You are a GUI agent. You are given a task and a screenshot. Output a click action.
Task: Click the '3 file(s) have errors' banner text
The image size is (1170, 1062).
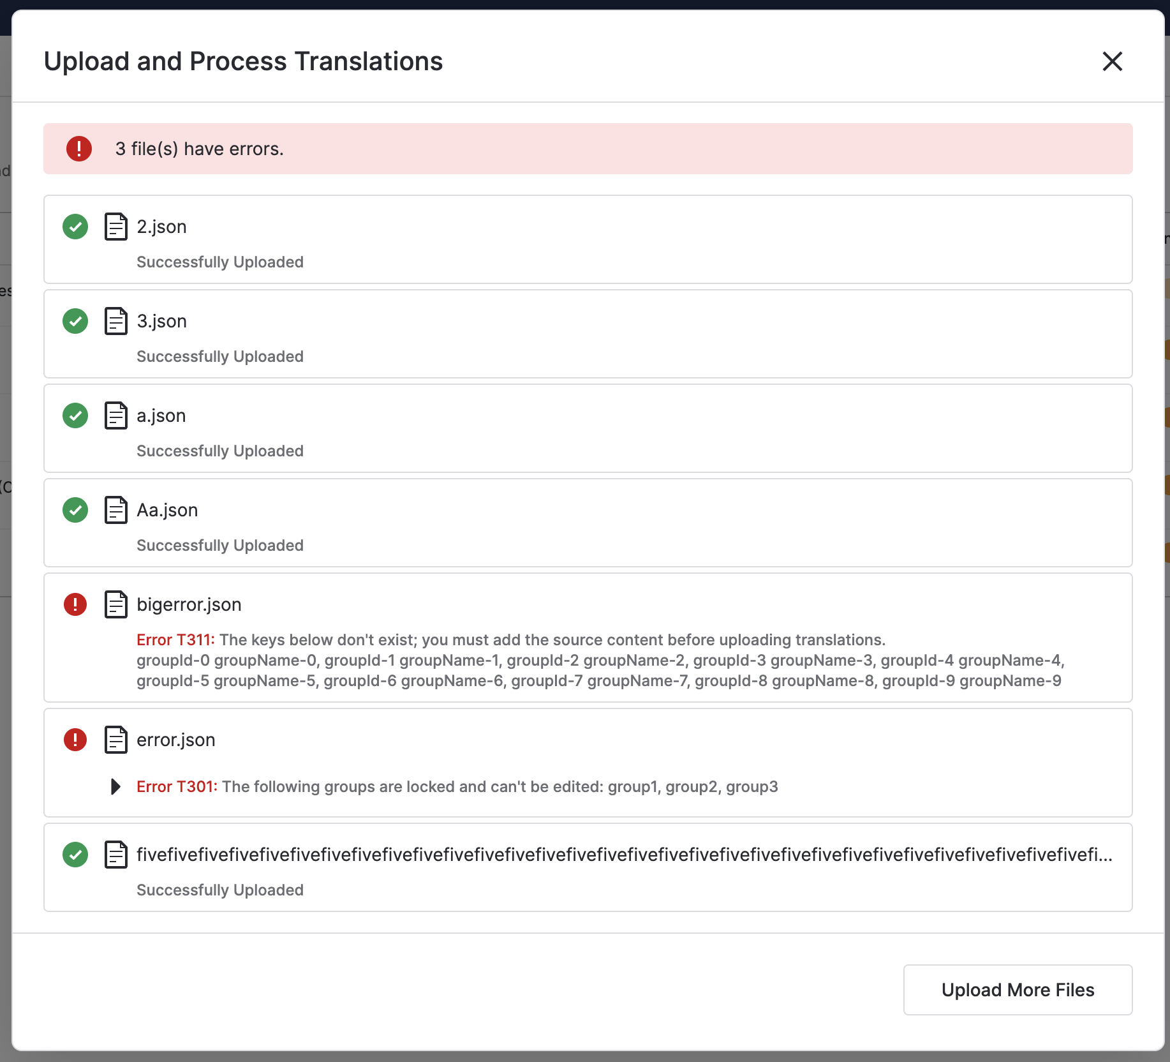pos(199,149)
